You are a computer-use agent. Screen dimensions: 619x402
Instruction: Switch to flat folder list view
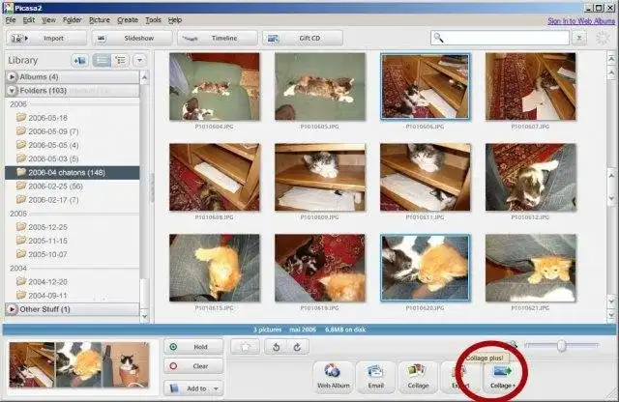coord(102,60)
